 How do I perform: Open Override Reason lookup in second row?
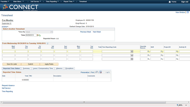pos(148,55)
